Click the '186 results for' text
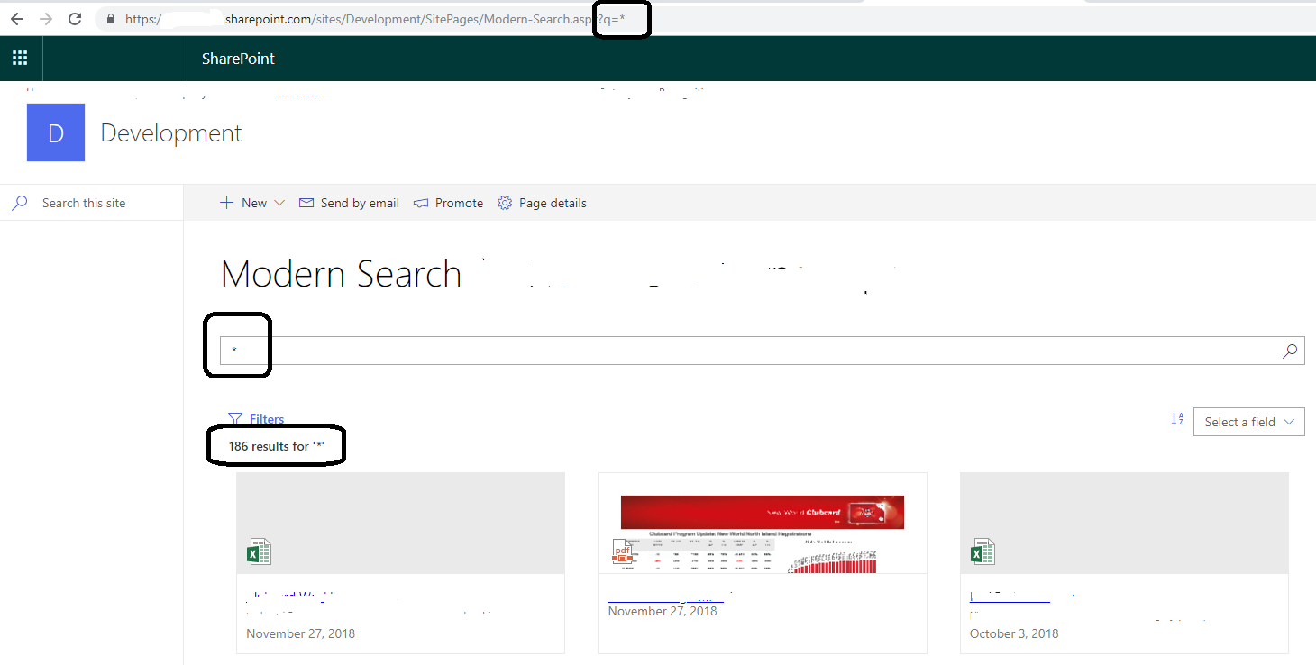This screenshot has width=1316, height=665. (276, 446)
